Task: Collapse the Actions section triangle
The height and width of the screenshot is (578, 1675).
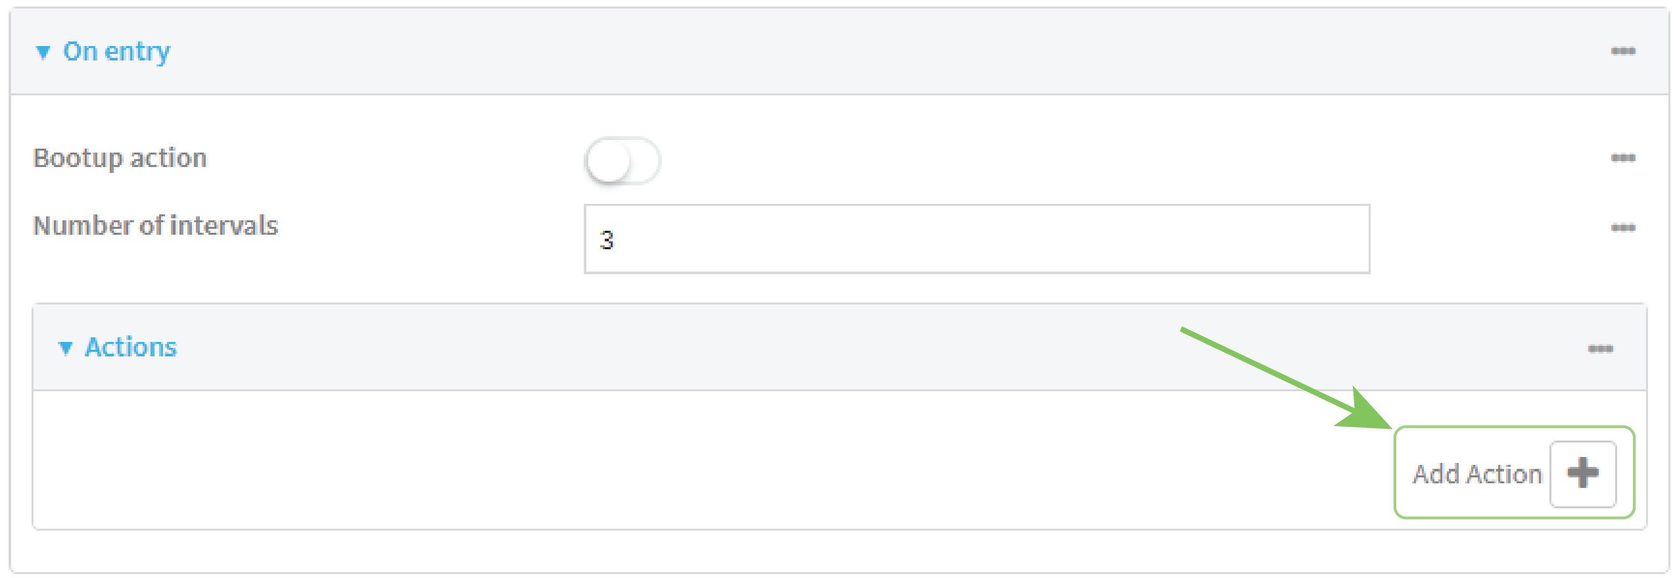Action: (65, 348)
